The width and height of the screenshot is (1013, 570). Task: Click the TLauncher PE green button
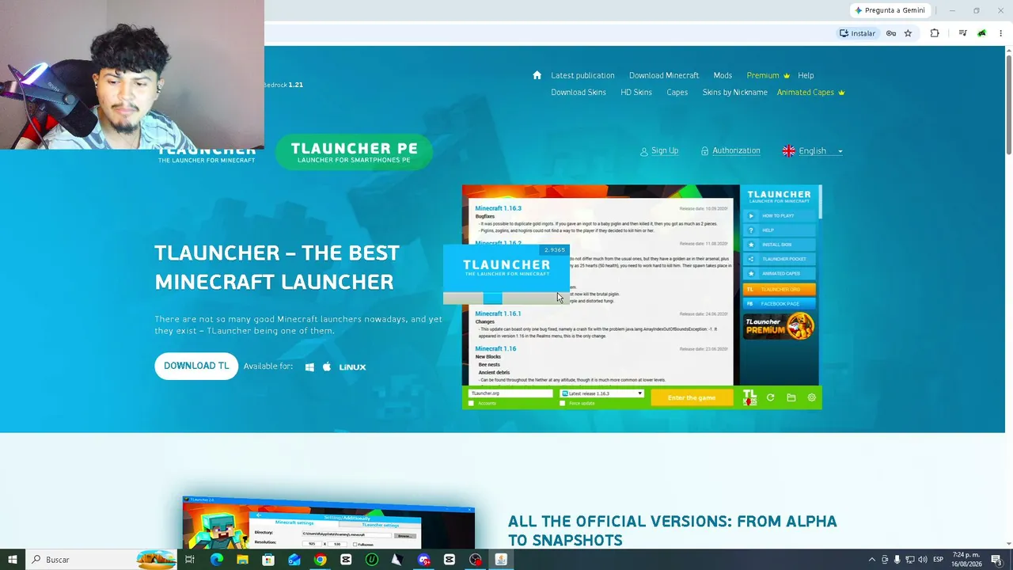pos(354,152)
